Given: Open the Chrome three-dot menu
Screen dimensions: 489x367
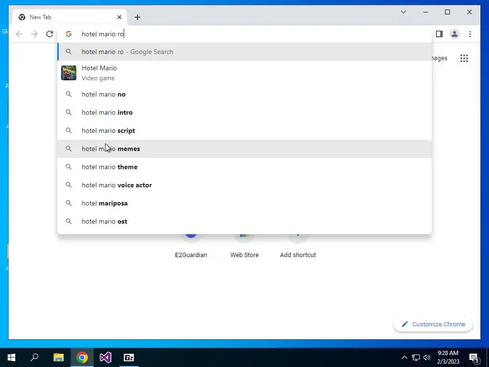Looking at the screenshot, I should pos(470,34).
